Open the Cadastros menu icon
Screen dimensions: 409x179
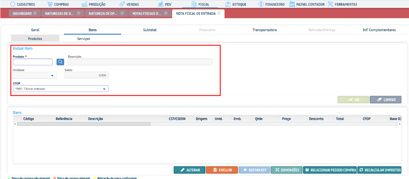(13, 4)
